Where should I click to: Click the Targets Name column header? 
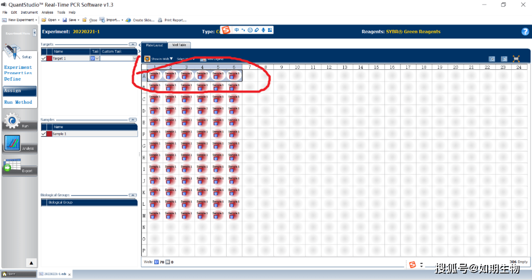(71, 52)
